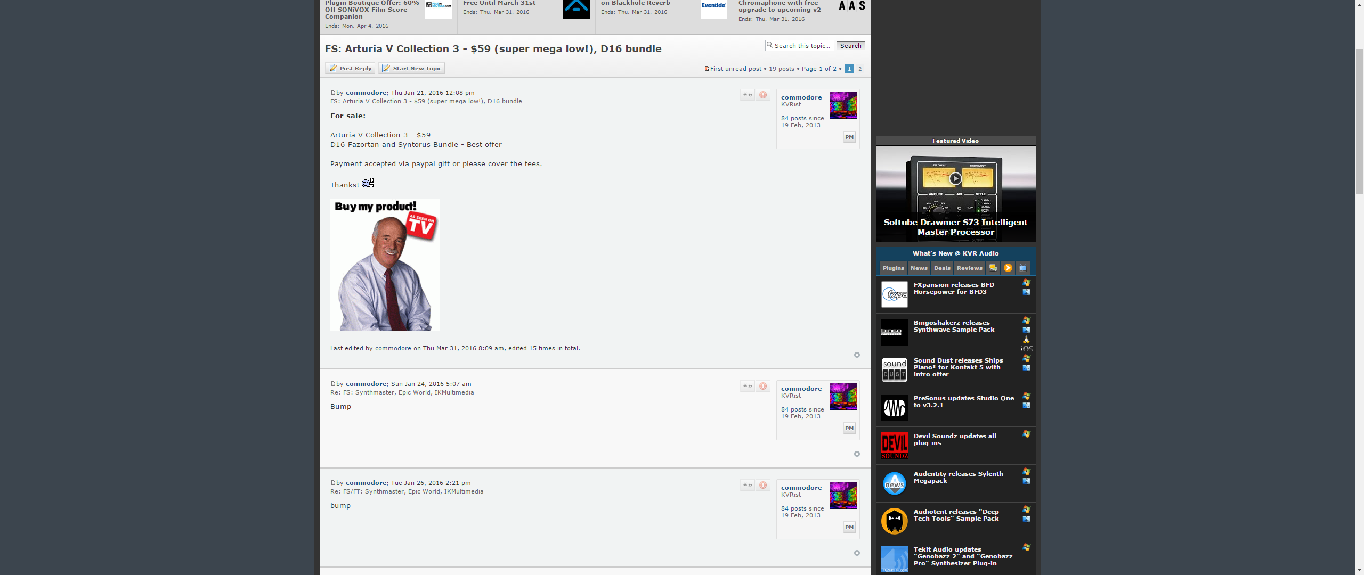Screen dimensions: 1364x575
Task: Open 'Sound Dust releases Ships Piano³' article
Action: pos(958,367)
